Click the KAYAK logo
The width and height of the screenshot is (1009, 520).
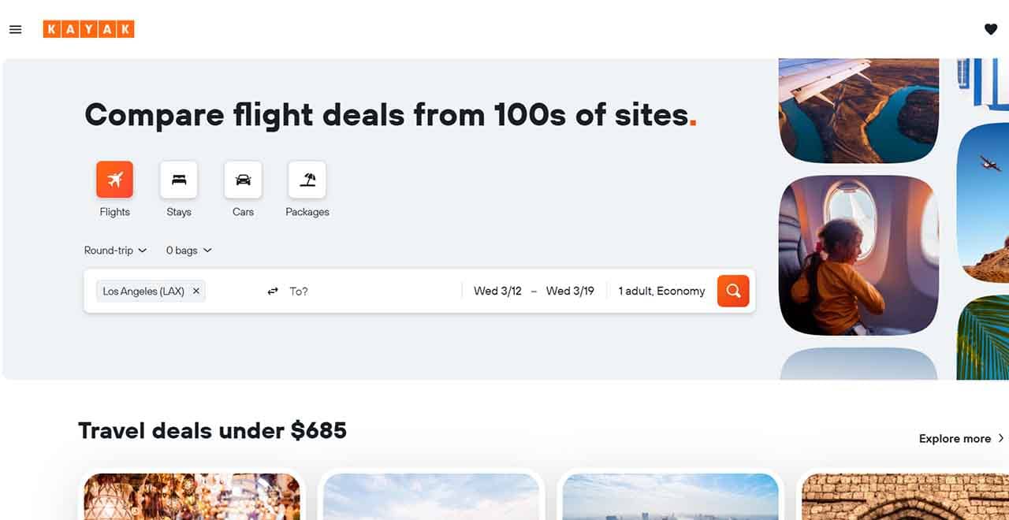tap(88, 30)
